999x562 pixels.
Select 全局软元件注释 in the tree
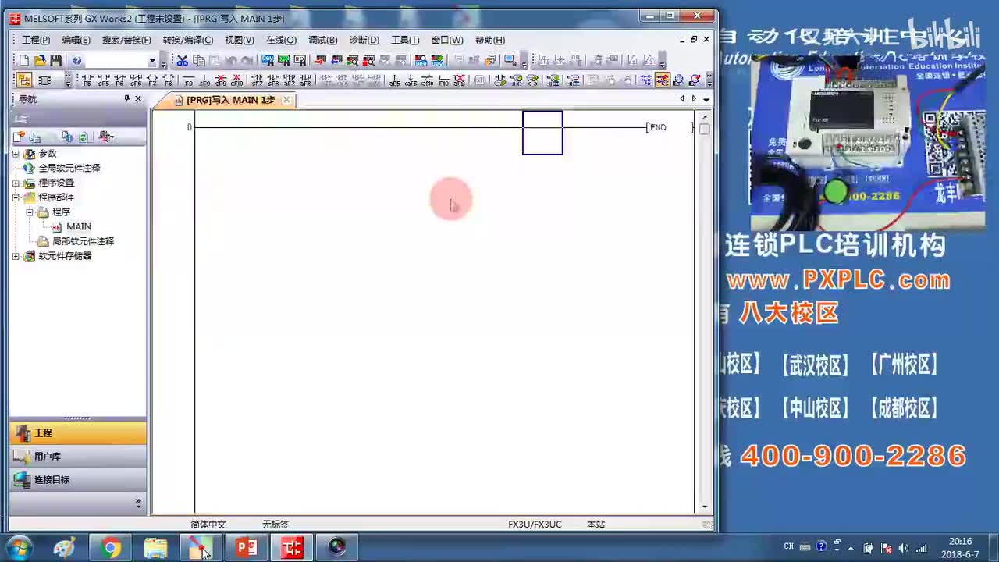(69, 168)
